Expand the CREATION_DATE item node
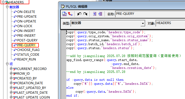185x99 pixels. [x=11, y=83]
